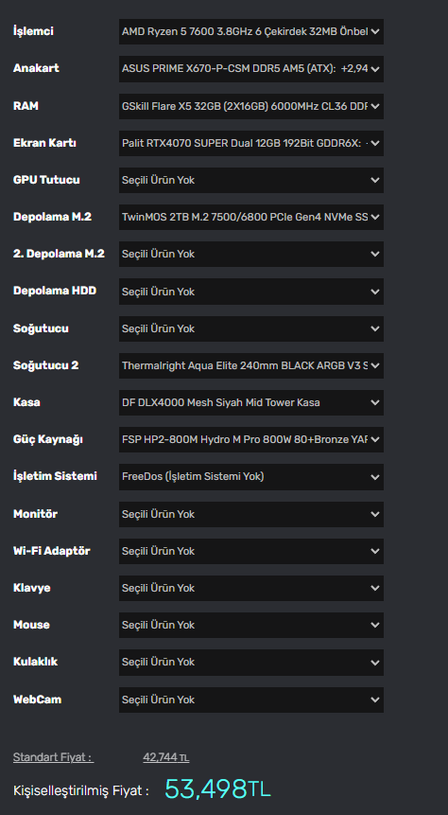Viewport: 448px width, 815px height.
Task: Click the chevron arrow for Kulaklık
Action: (375, 663)
